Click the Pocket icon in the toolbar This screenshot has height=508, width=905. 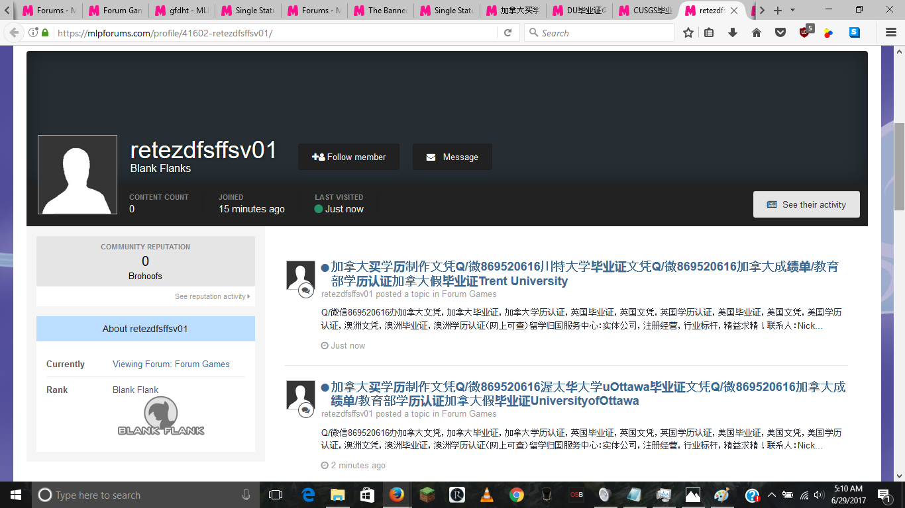tap(780, 32)
